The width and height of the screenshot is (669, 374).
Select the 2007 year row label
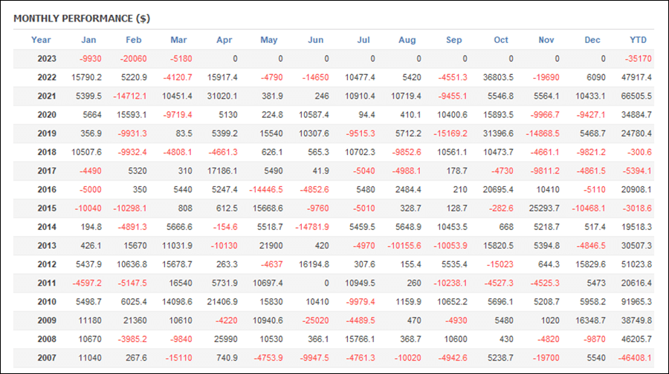[x=47, y=358]
